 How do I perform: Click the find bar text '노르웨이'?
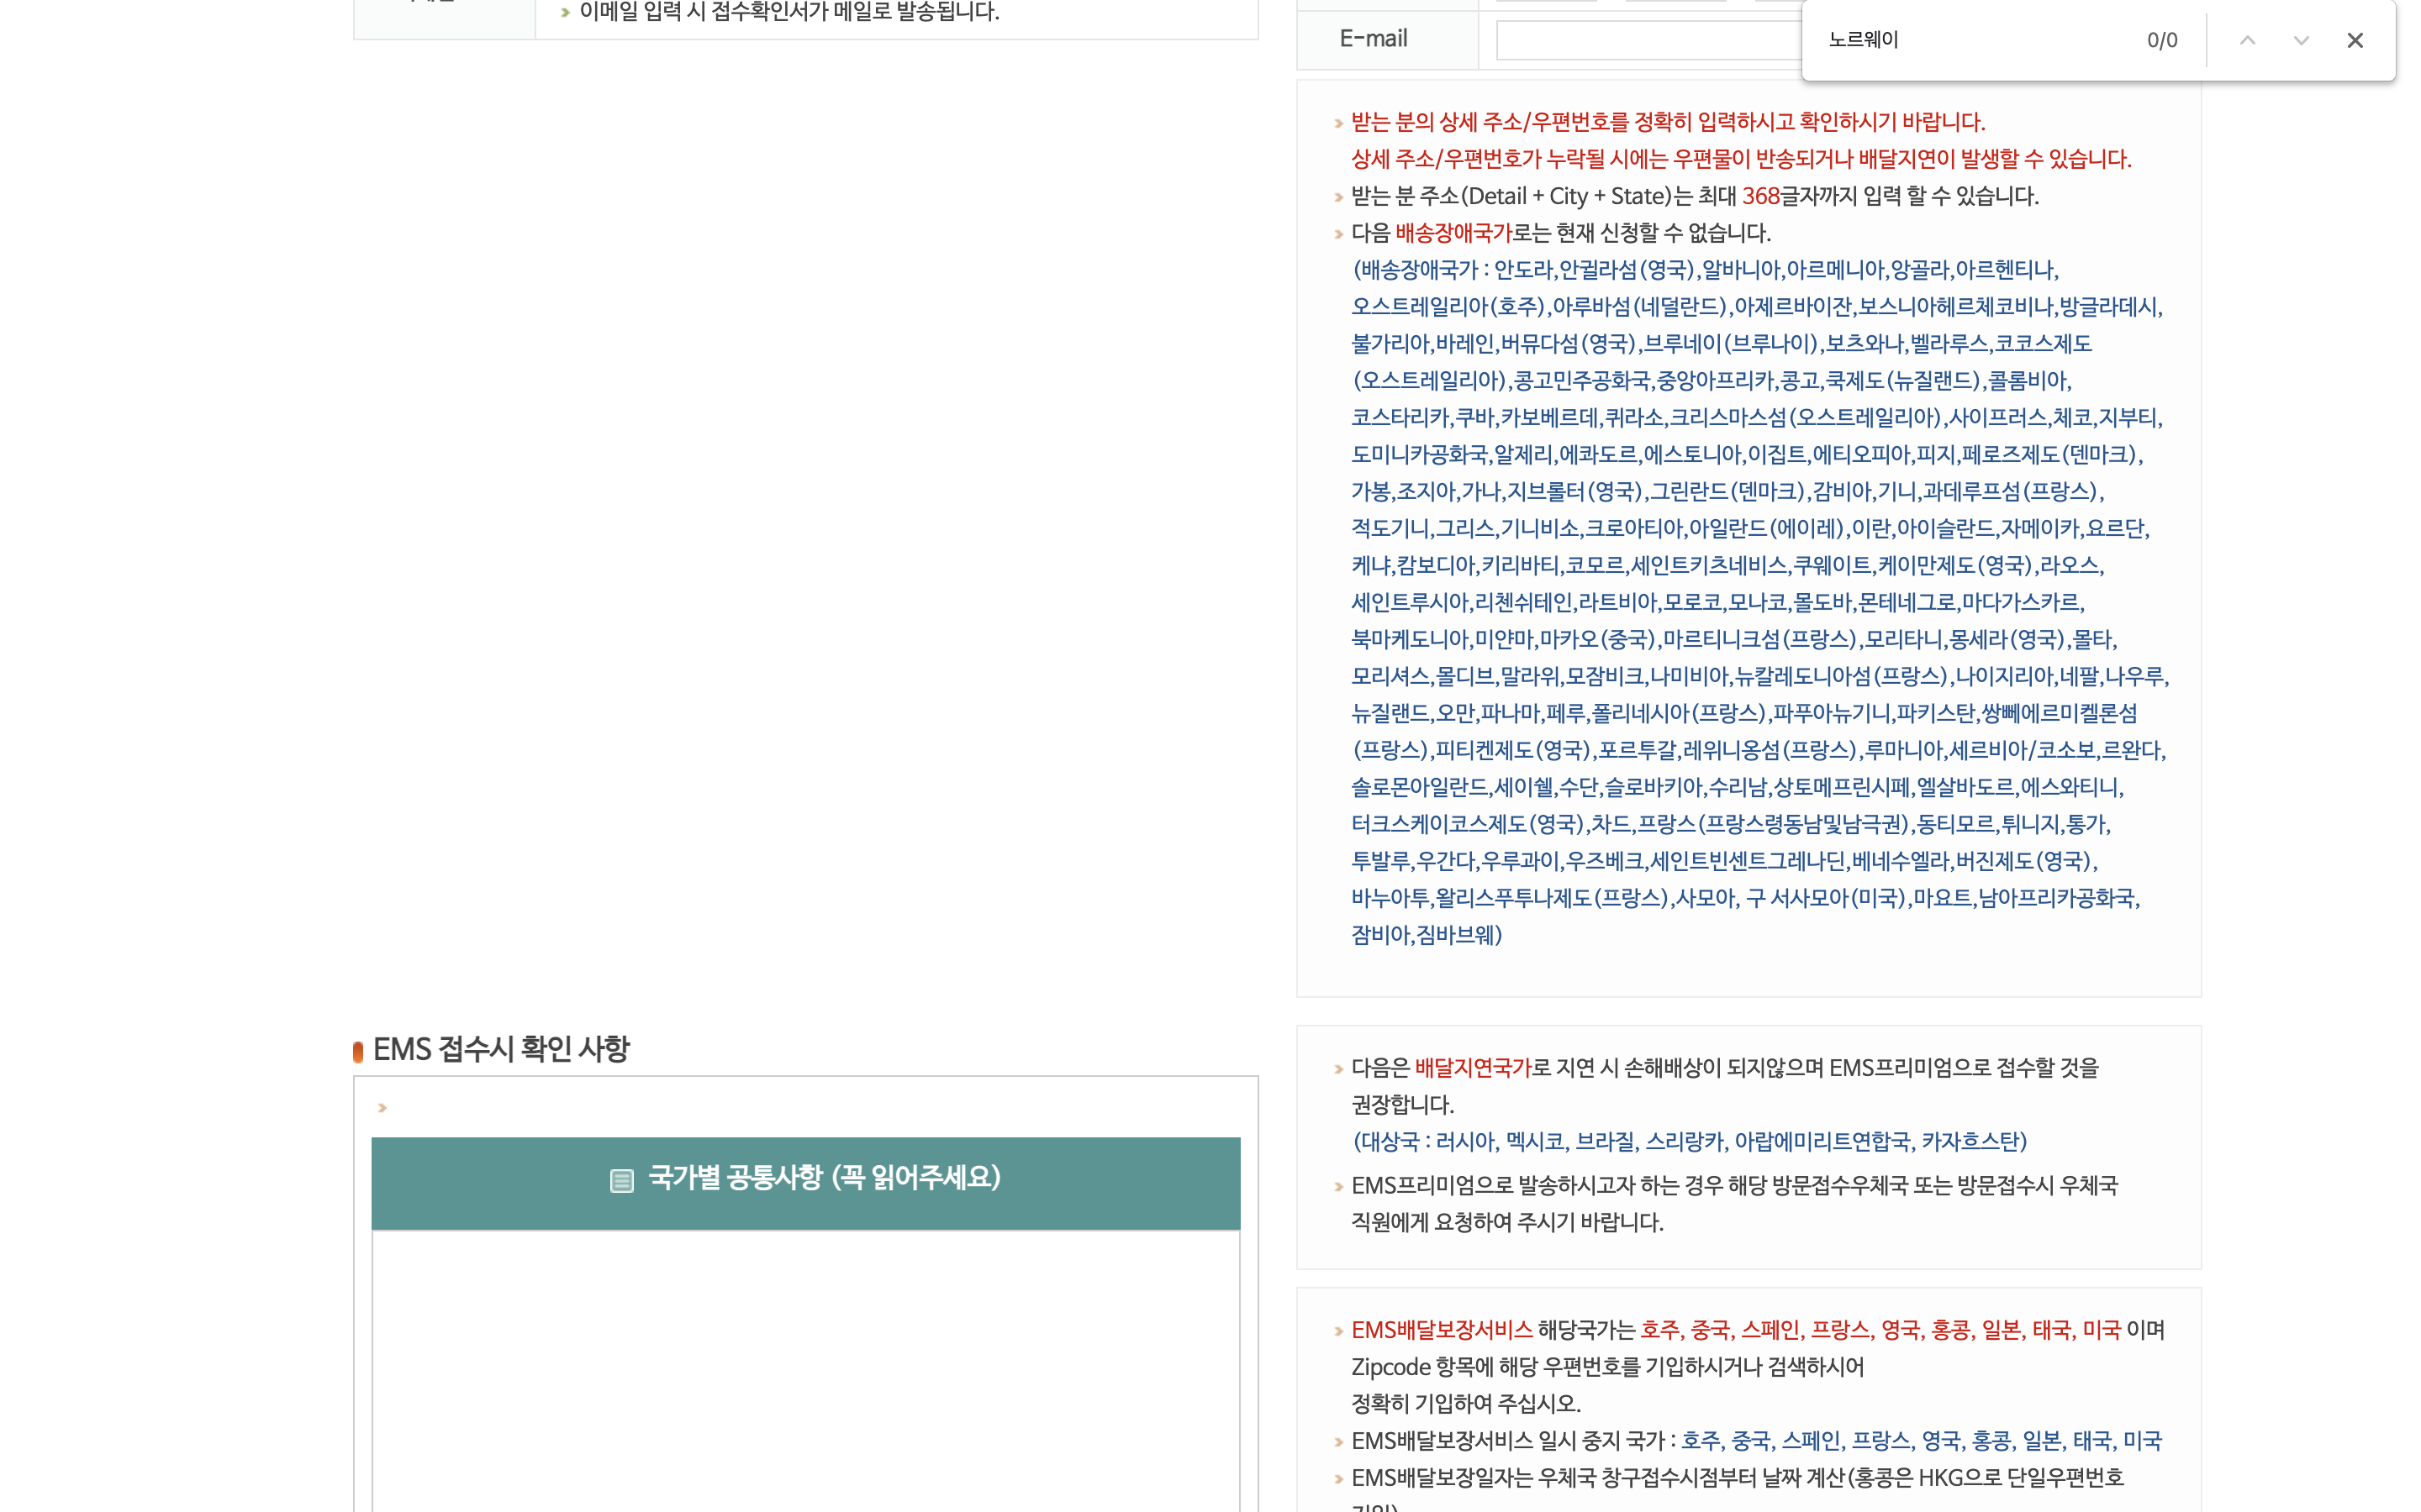tap(1863, 40)
